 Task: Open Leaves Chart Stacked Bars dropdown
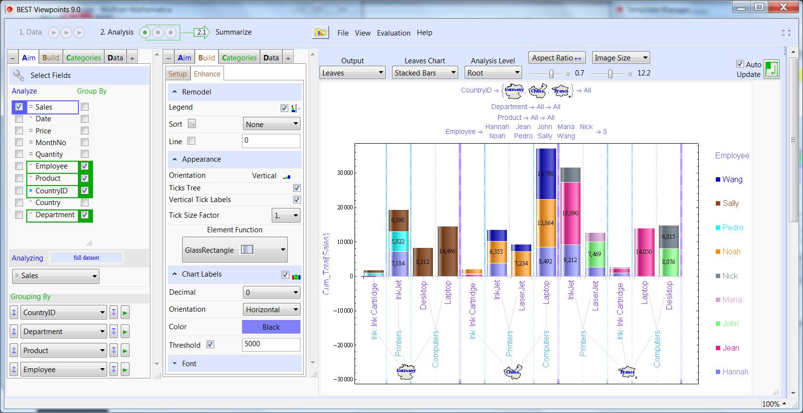[x=425, y=73]
